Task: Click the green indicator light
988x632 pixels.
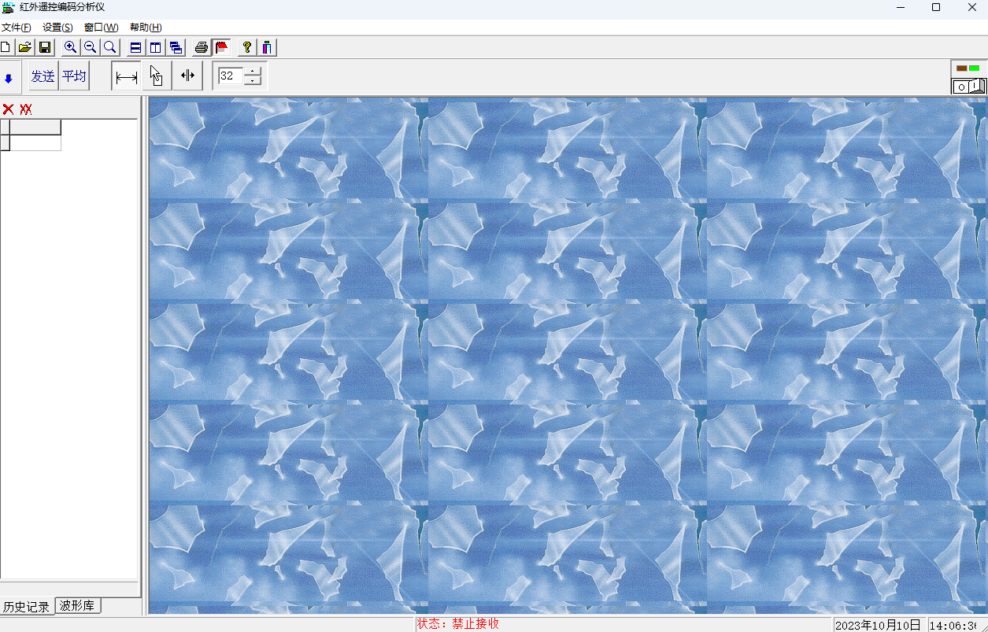Action: click(x=975, y=68)
